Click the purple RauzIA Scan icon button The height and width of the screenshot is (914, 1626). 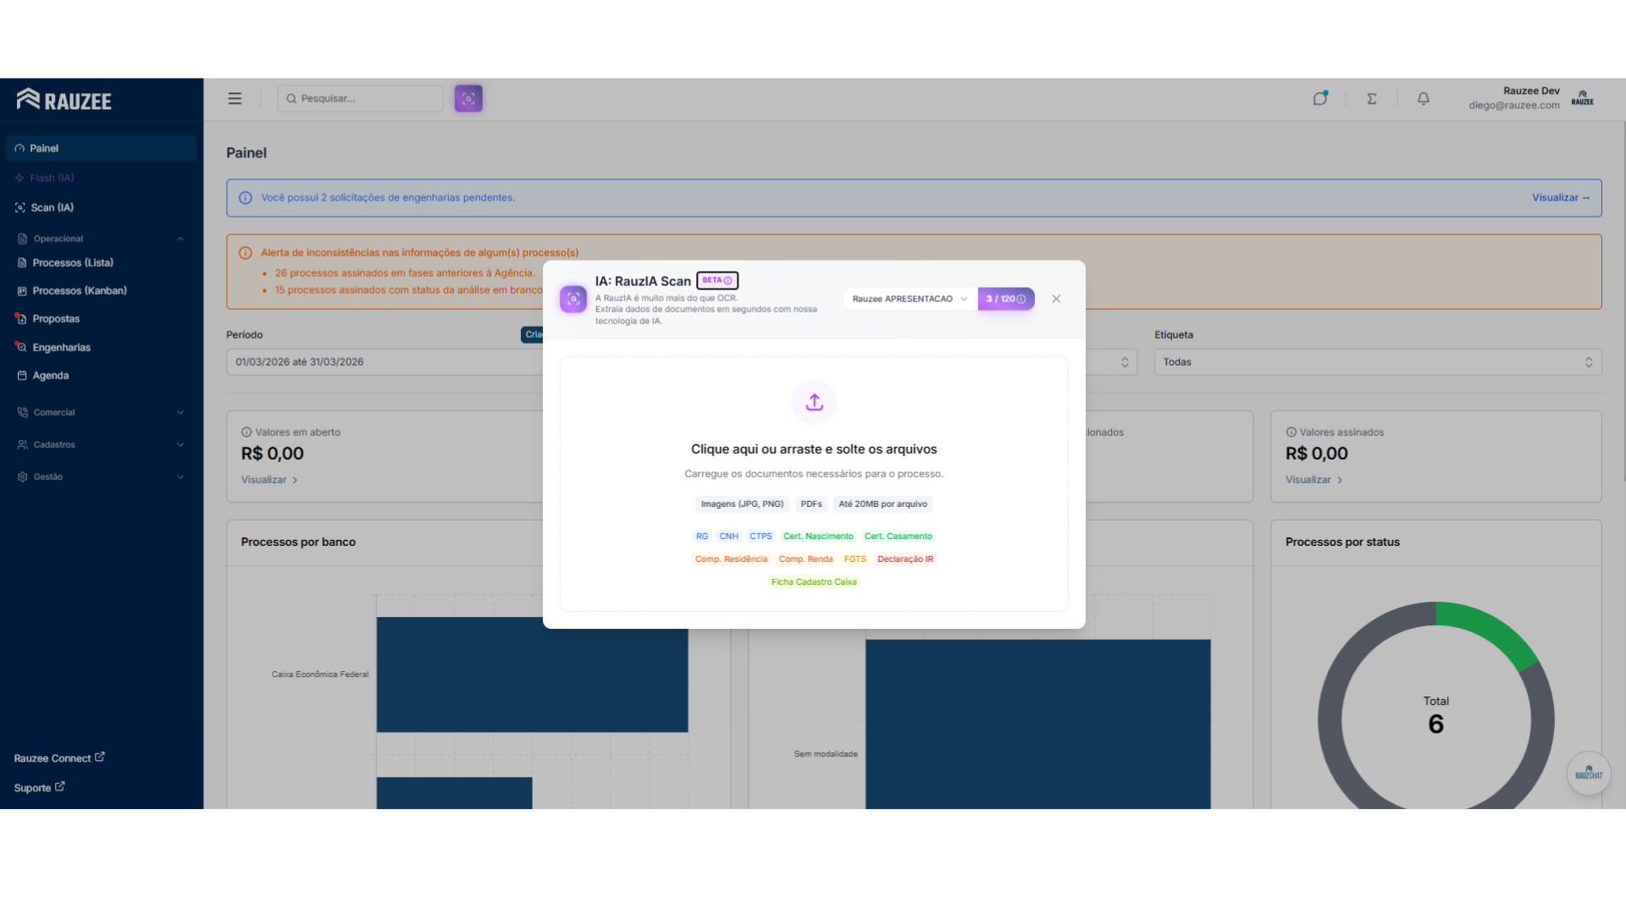468,98
